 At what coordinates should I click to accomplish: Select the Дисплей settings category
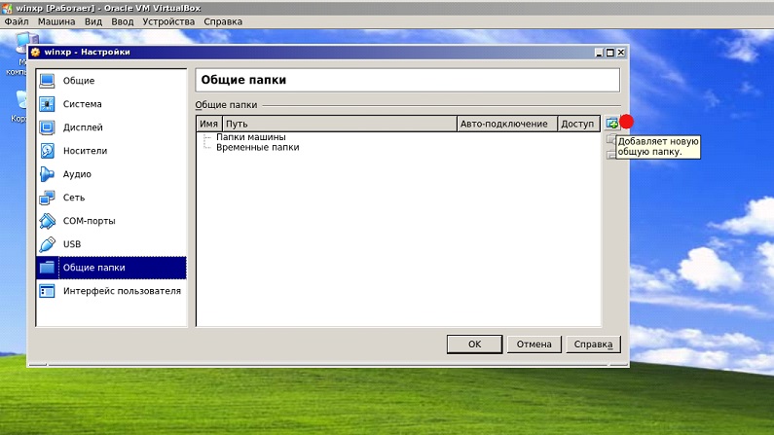pos(83,127)
